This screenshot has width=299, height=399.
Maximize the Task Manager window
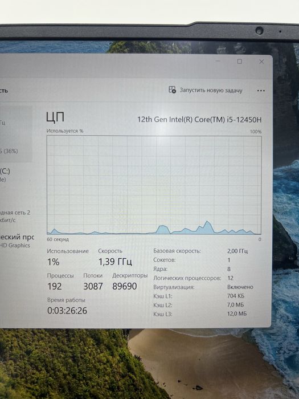pos(239,62)
